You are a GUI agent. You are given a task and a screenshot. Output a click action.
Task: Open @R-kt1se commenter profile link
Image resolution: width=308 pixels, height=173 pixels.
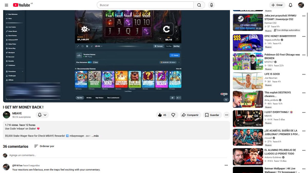17,166
